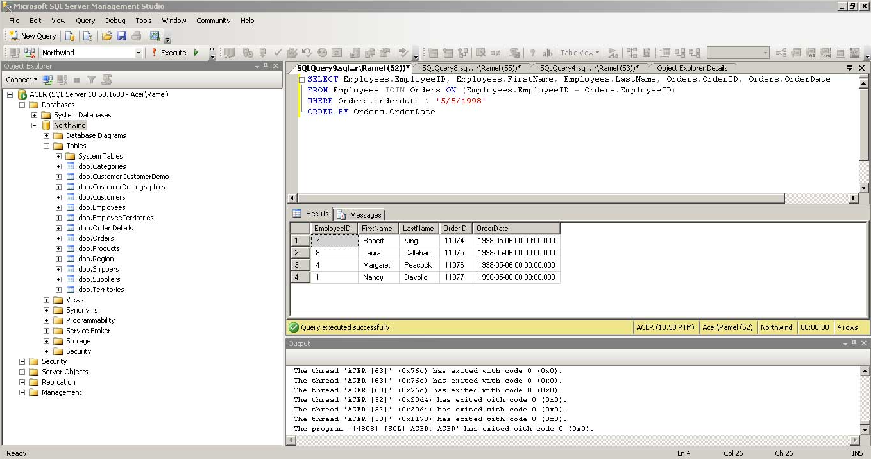Collapse the Northwind database node

[x=35, y=125]
